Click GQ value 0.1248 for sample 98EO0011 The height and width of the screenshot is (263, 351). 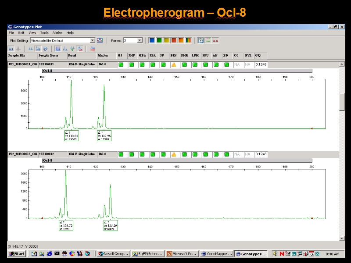click(261, 64)
